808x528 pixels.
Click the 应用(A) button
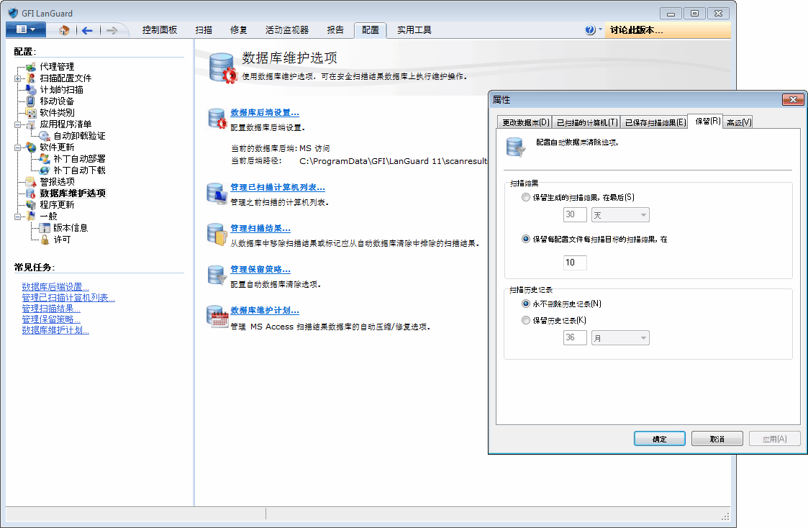click(x=774, y=439)
